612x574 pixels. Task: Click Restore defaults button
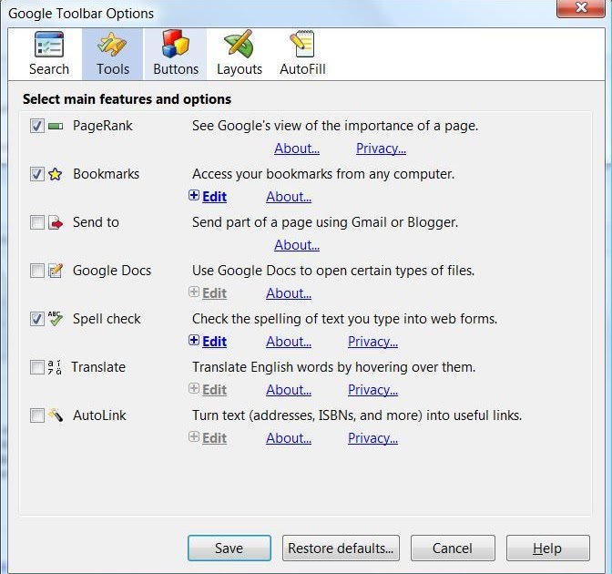tap(341, 548)
